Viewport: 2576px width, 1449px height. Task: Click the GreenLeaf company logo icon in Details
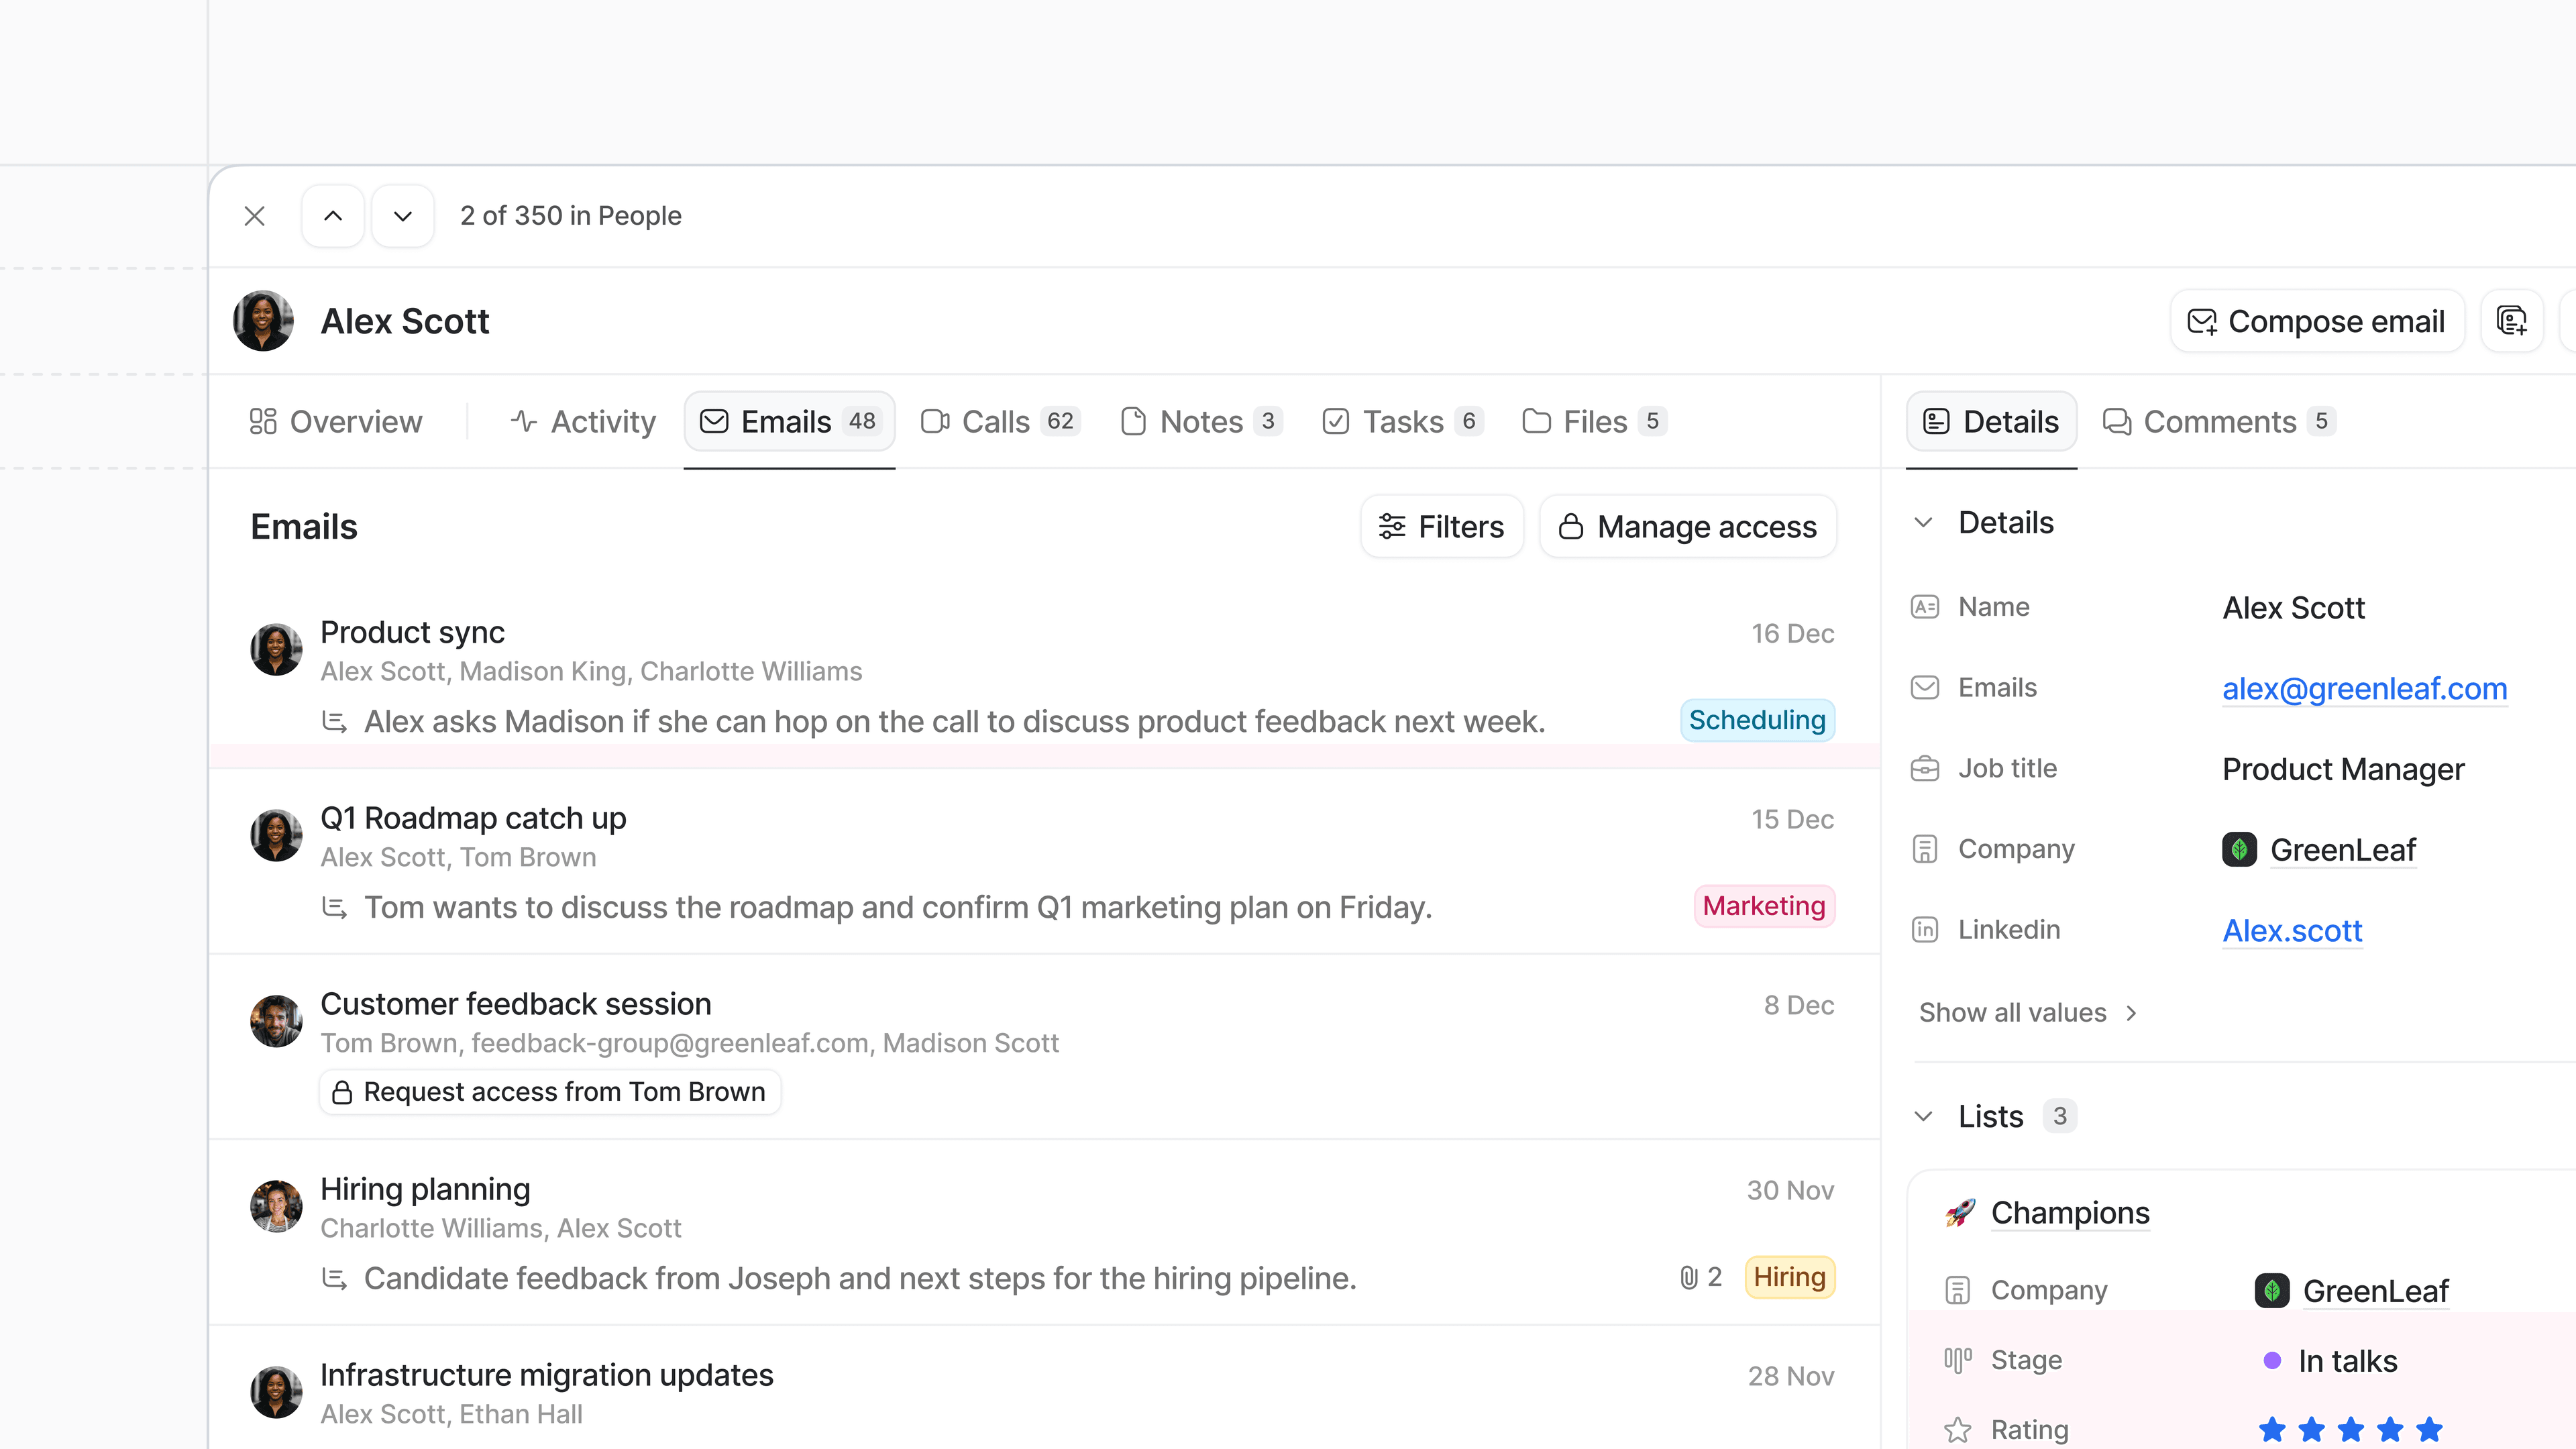[2239, 850]
